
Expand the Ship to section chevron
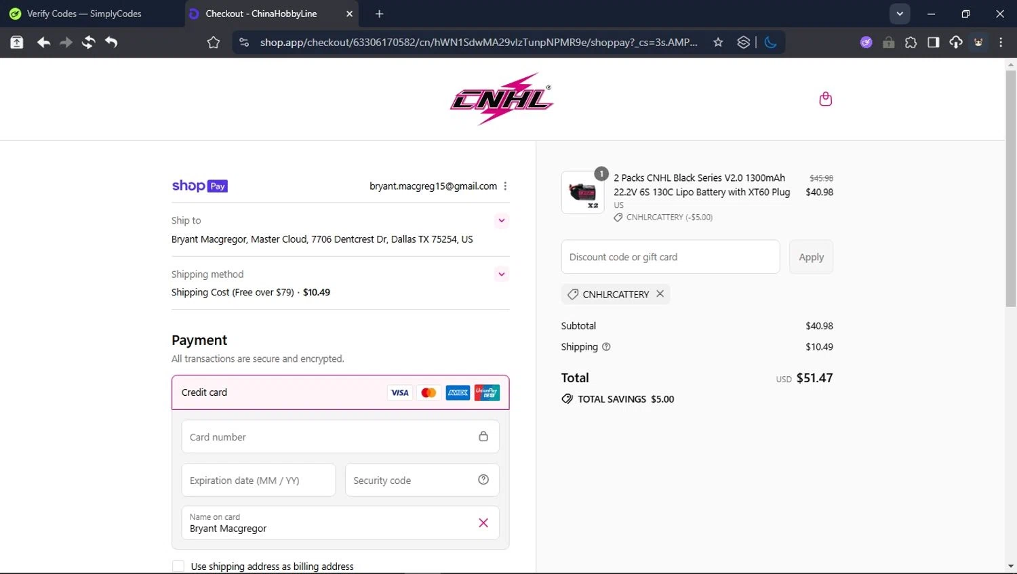click(x=502, y=220)
